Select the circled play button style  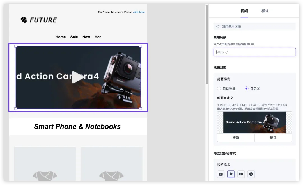click(251, 174)
